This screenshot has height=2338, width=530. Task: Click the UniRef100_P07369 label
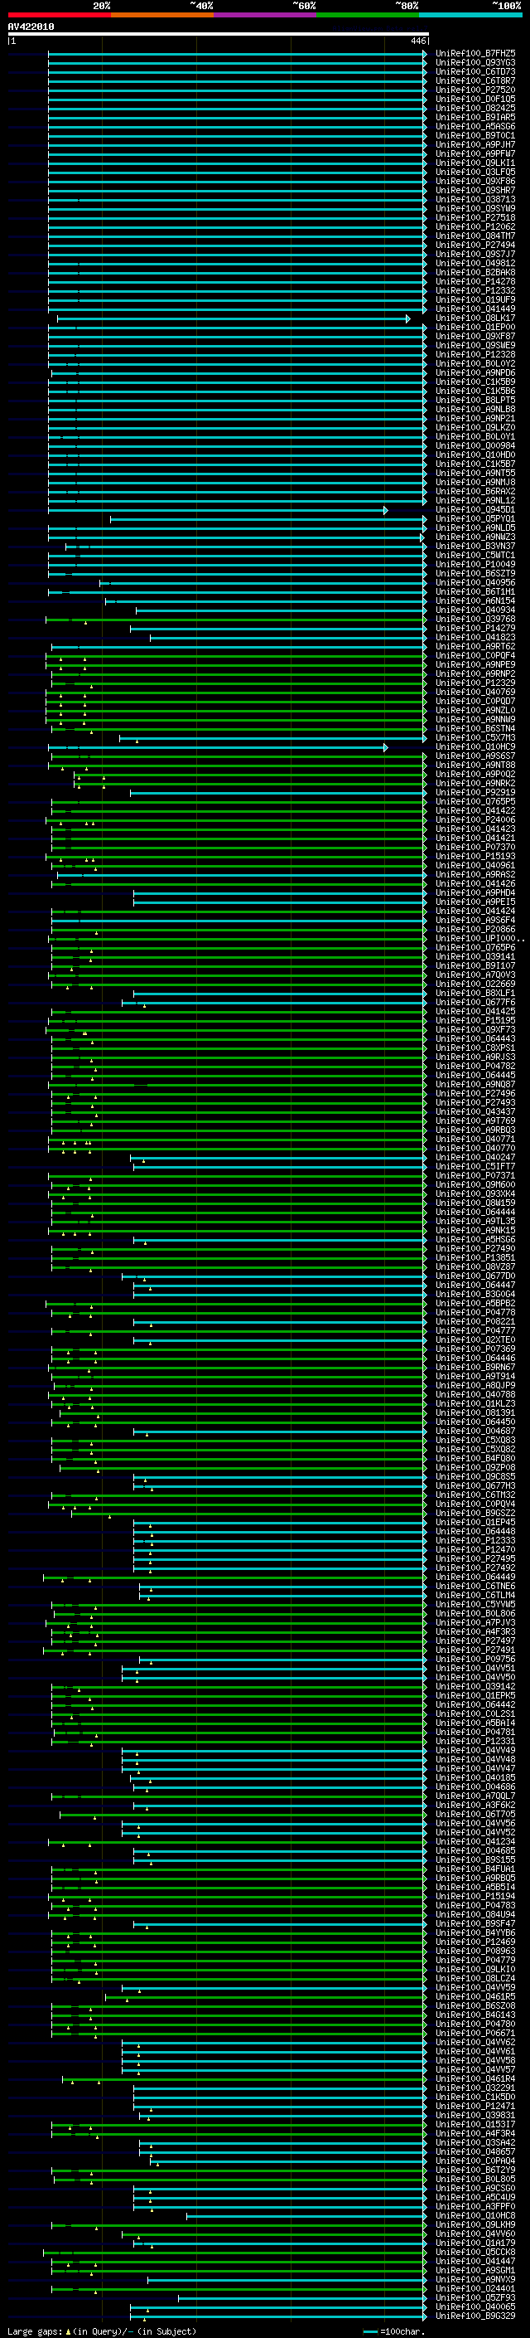click(x=475, y=1349)
